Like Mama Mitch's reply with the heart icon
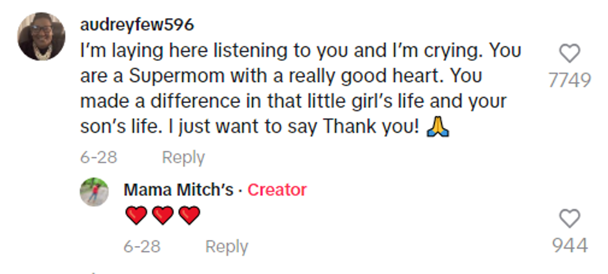The width and height of the screenshot is (608, 274). tap(569, 218)
